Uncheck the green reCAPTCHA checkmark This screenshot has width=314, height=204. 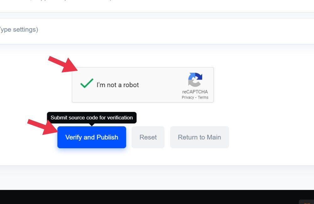87,83
